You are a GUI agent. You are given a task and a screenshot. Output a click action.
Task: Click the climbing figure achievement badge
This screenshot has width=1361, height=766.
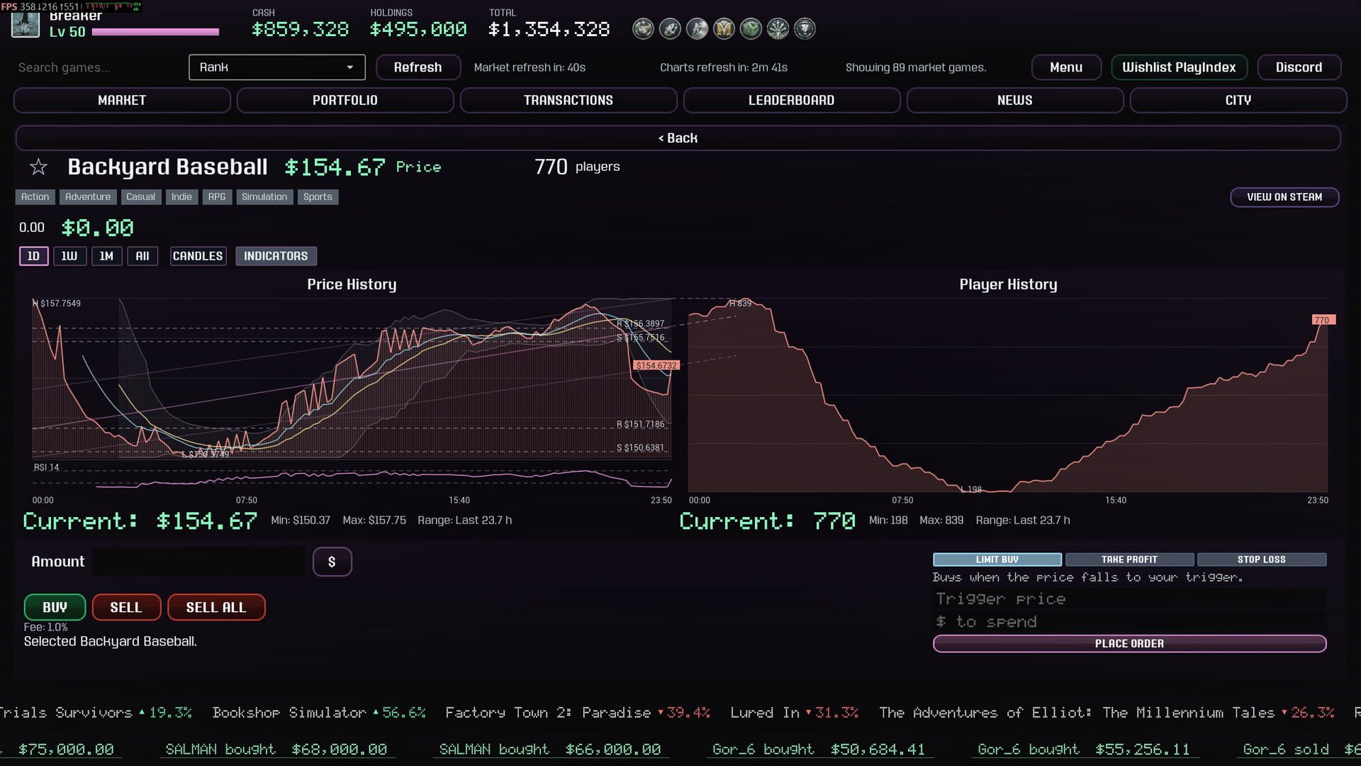697,29
